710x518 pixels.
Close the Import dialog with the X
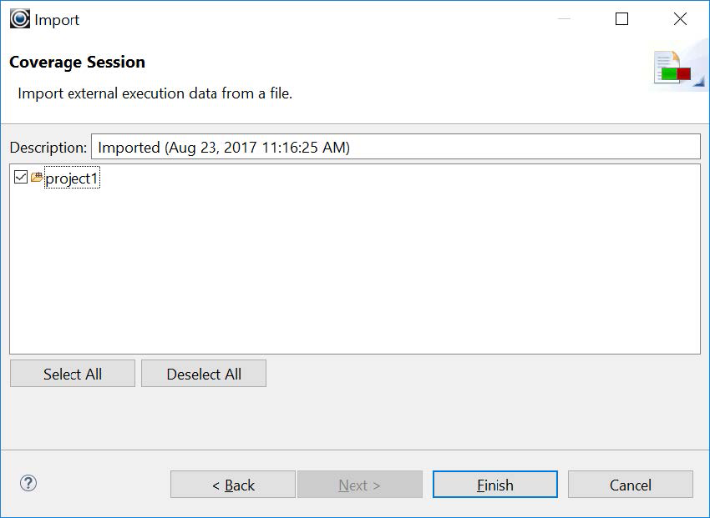click(679, 18)
